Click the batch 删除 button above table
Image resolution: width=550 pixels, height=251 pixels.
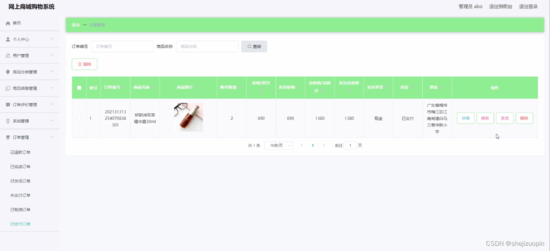[85, 64]
